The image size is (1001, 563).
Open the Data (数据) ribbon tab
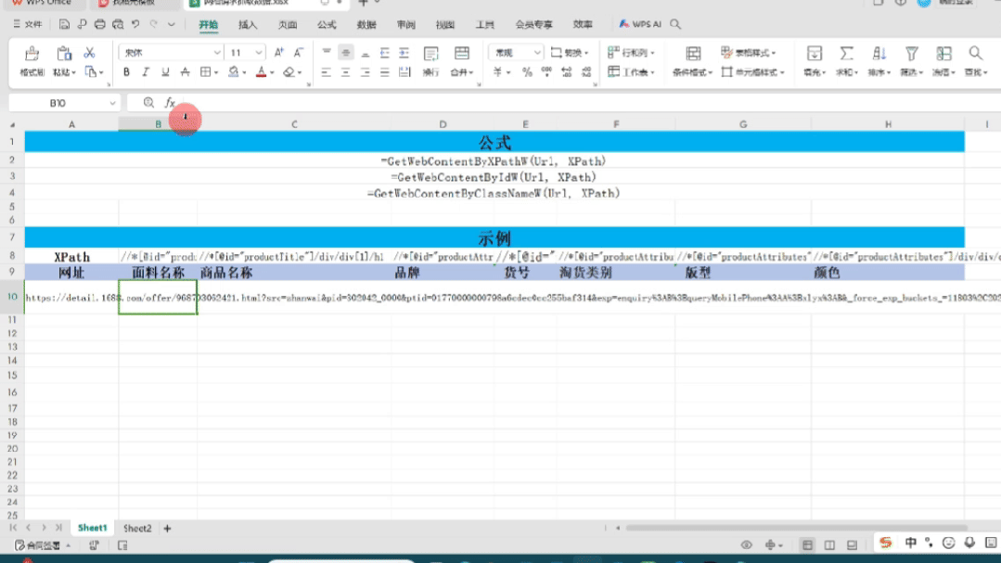pos(366,25)
